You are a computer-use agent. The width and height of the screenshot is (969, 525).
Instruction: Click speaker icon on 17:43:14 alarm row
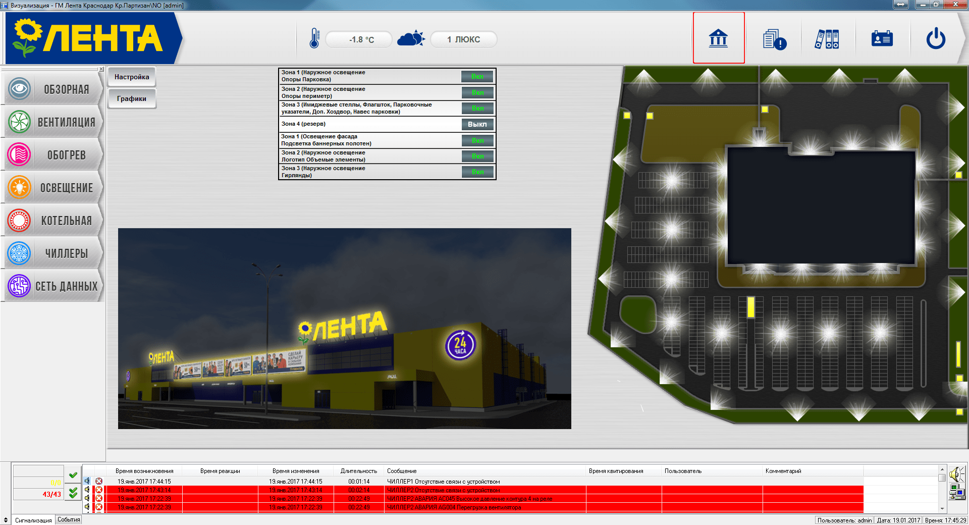[x=87, y=490]
